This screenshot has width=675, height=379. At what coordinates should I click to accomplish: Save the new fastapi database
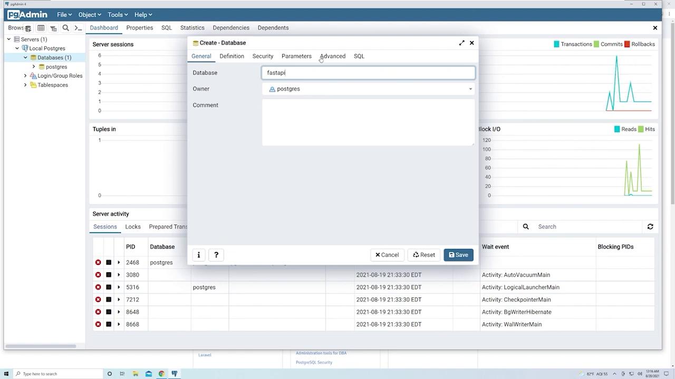coord(458,255)
